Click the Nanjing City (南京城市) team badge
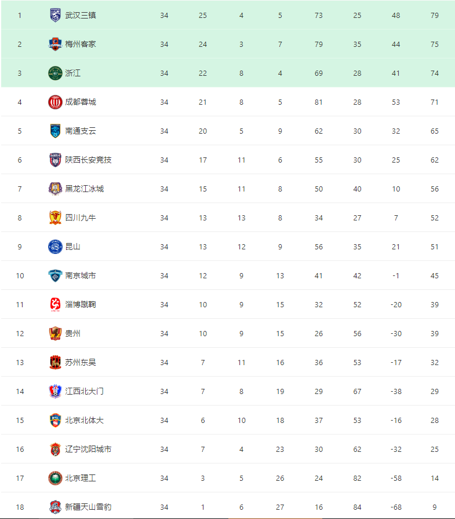This screenshot has width=455, height=519. pyautogui.click(x=55, y=275)
